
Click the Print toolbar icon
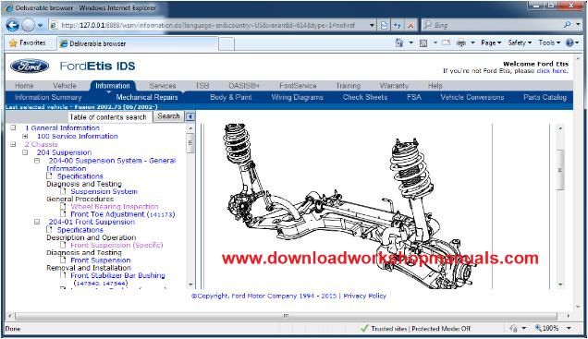(460, 43)
